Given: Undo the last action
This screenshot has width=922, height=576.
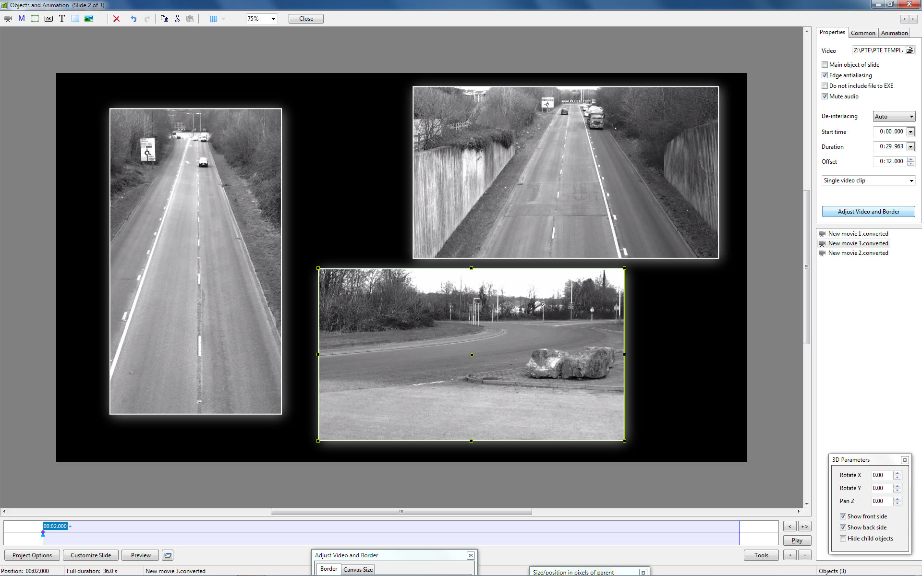Looking at the screenshot, I should point(133,19).
